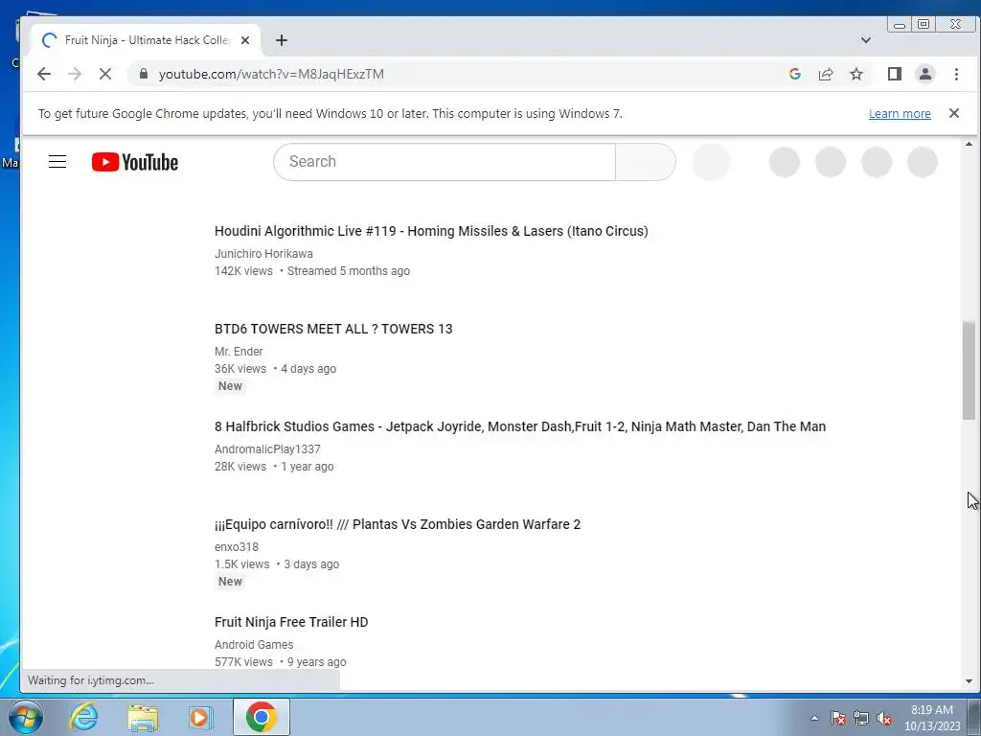Click the padlock site info icon
This screenshot has height=736, width=981.
click(144, 74)
